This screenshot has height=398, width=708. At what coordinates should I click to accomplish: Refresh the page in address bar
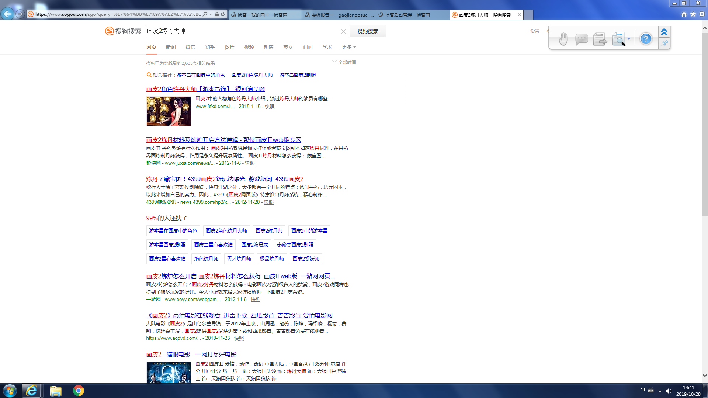223,14
